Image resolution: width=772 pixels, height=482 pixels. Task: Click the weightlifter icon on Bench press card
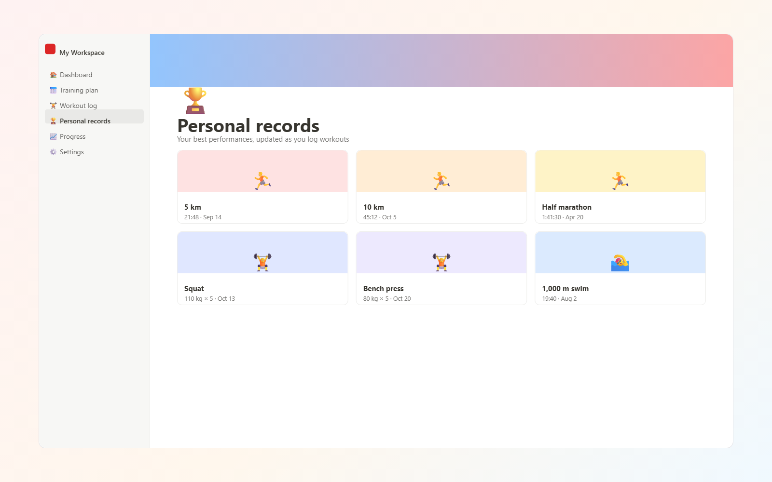(441, 262)
